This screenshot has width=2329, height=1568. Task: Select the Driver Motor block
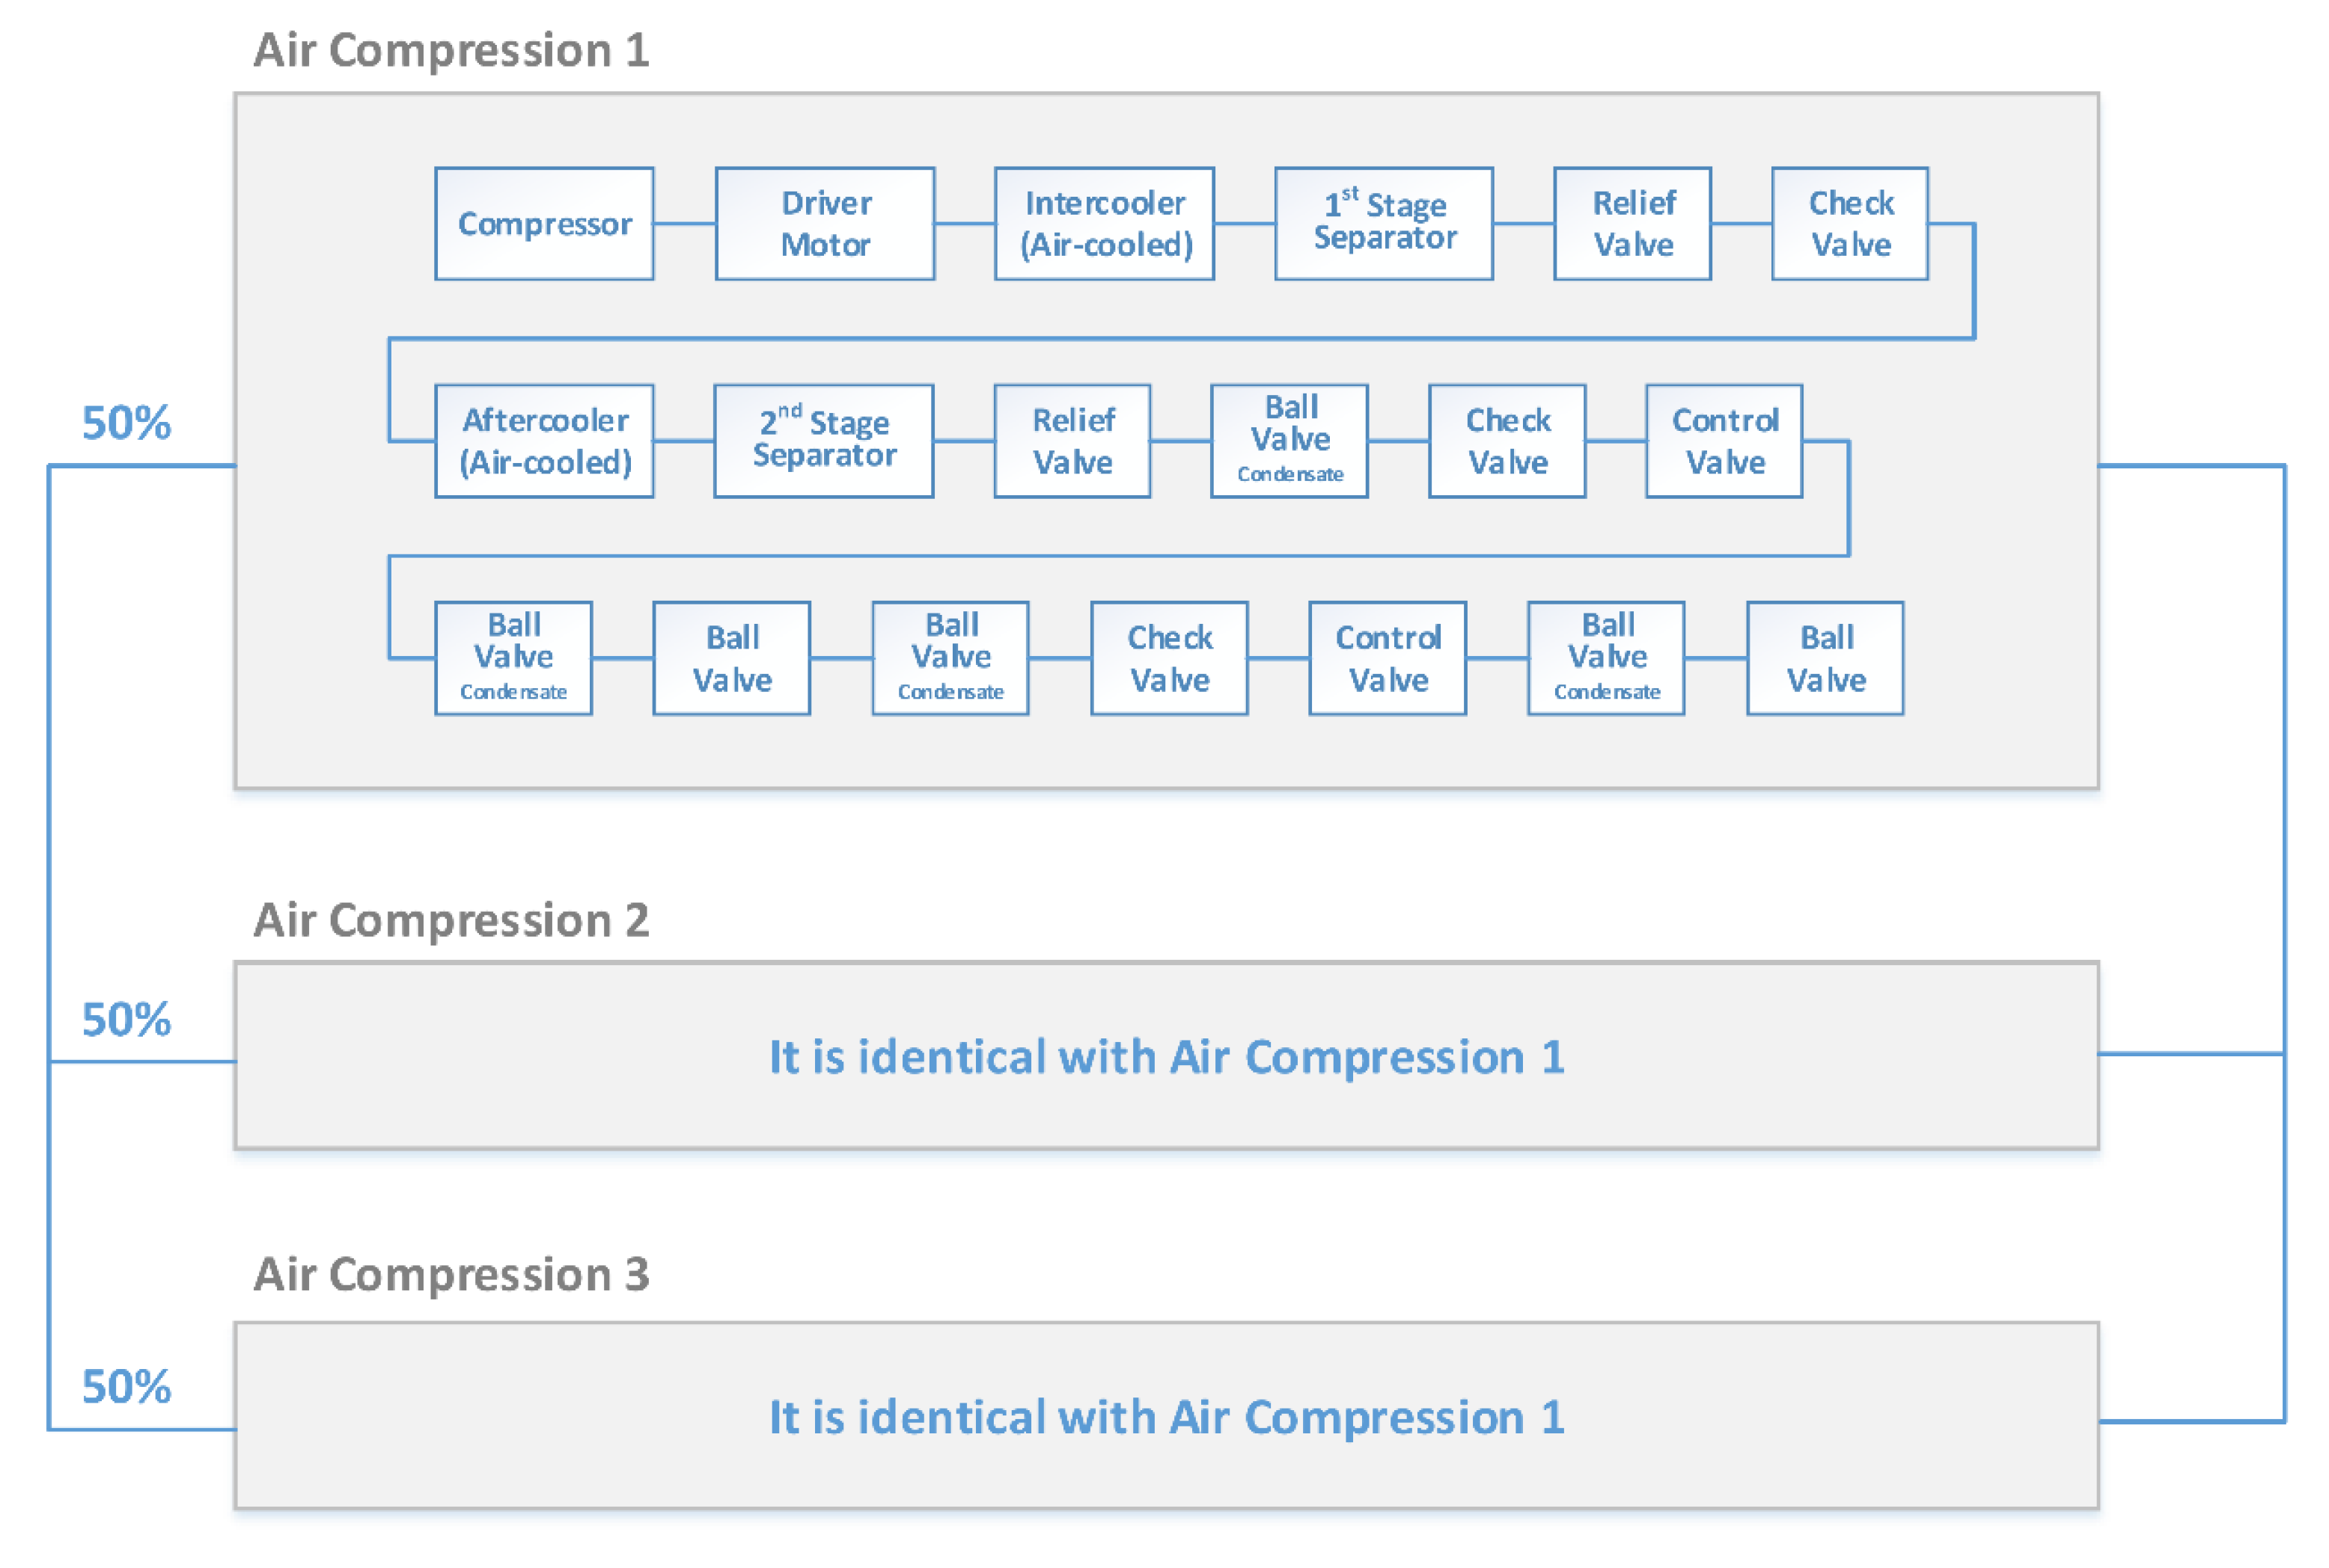coord(824,223)
